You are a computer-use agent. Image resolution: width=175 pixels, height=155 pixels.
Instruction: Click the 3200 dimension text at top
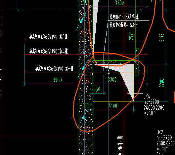[119, 3]
